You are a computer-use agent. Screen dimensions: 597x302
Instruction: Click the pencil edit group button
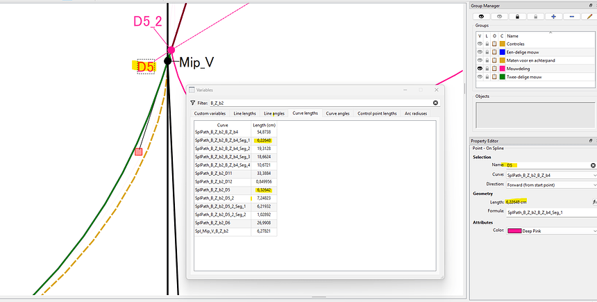pos(589,16)
